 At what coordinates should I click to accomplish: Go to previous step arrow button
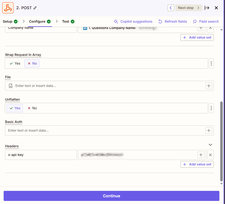(x=171, y=8)
